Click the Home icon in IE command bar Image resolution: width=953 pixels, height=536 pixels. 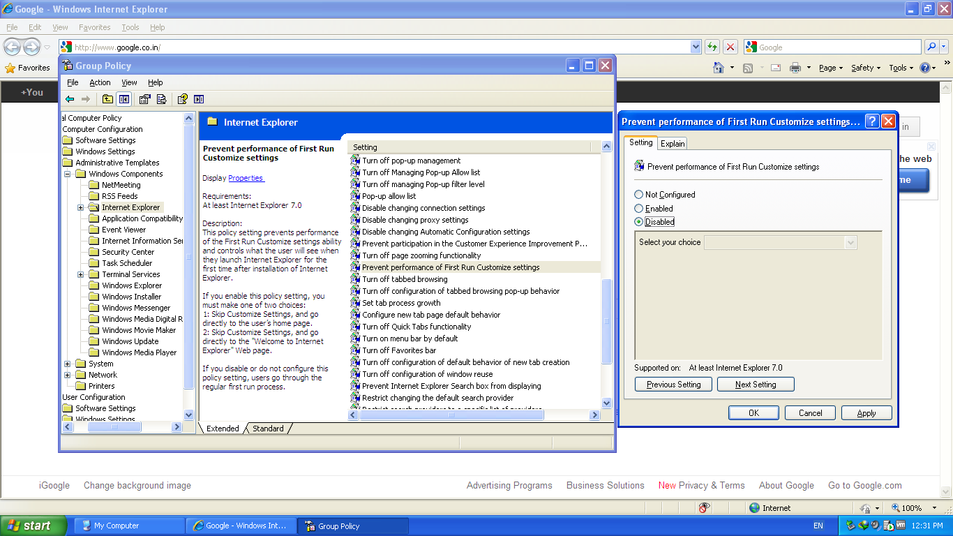719,68
